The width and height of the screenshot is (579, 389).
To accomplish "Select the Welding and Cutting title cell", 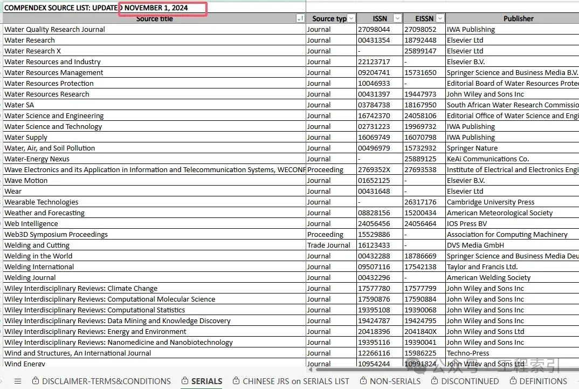I will 154,245.
